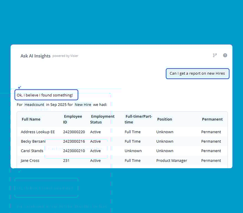The width and height of the screenshot is (243, 213).
Task: Click the 'Ok, I believe I found something!' response
Action: (46, 95)
